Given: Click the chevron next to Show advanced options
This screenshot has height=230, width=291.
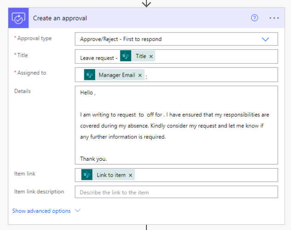Looking at the screenshot, I should point(77,210).
